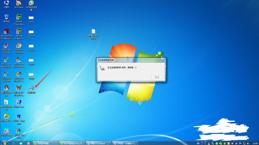Switch to the 13电信 taskbar window
This screenshot has height=145, width=259.
[125, 143]
